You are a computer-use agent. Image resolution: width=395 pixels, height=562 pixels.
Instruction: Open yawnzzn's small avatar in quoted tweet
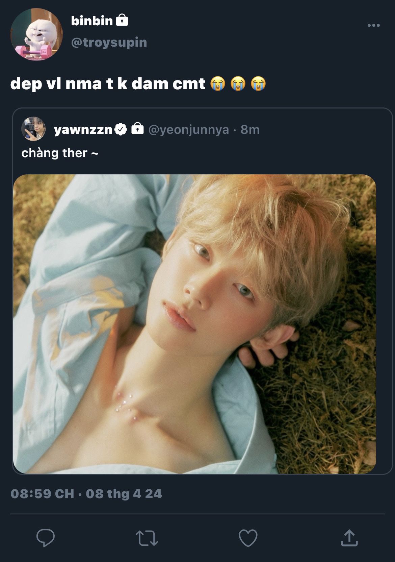[x=33, y=129]
